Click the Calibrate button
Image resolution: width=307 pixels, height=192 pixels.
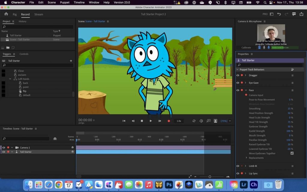[246, 47]
